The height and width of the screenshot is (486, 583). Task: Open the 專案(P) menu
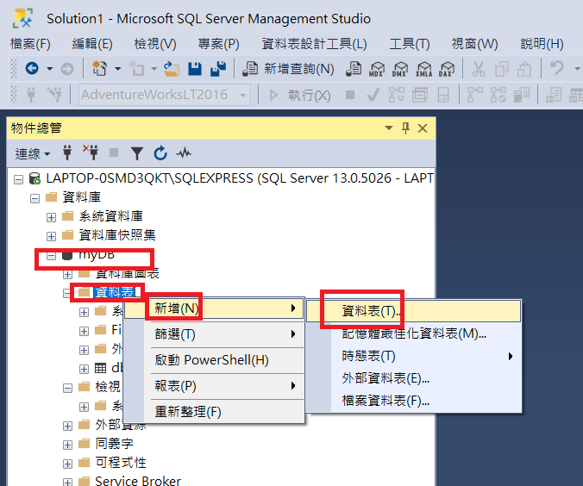[x=219, y=44]
